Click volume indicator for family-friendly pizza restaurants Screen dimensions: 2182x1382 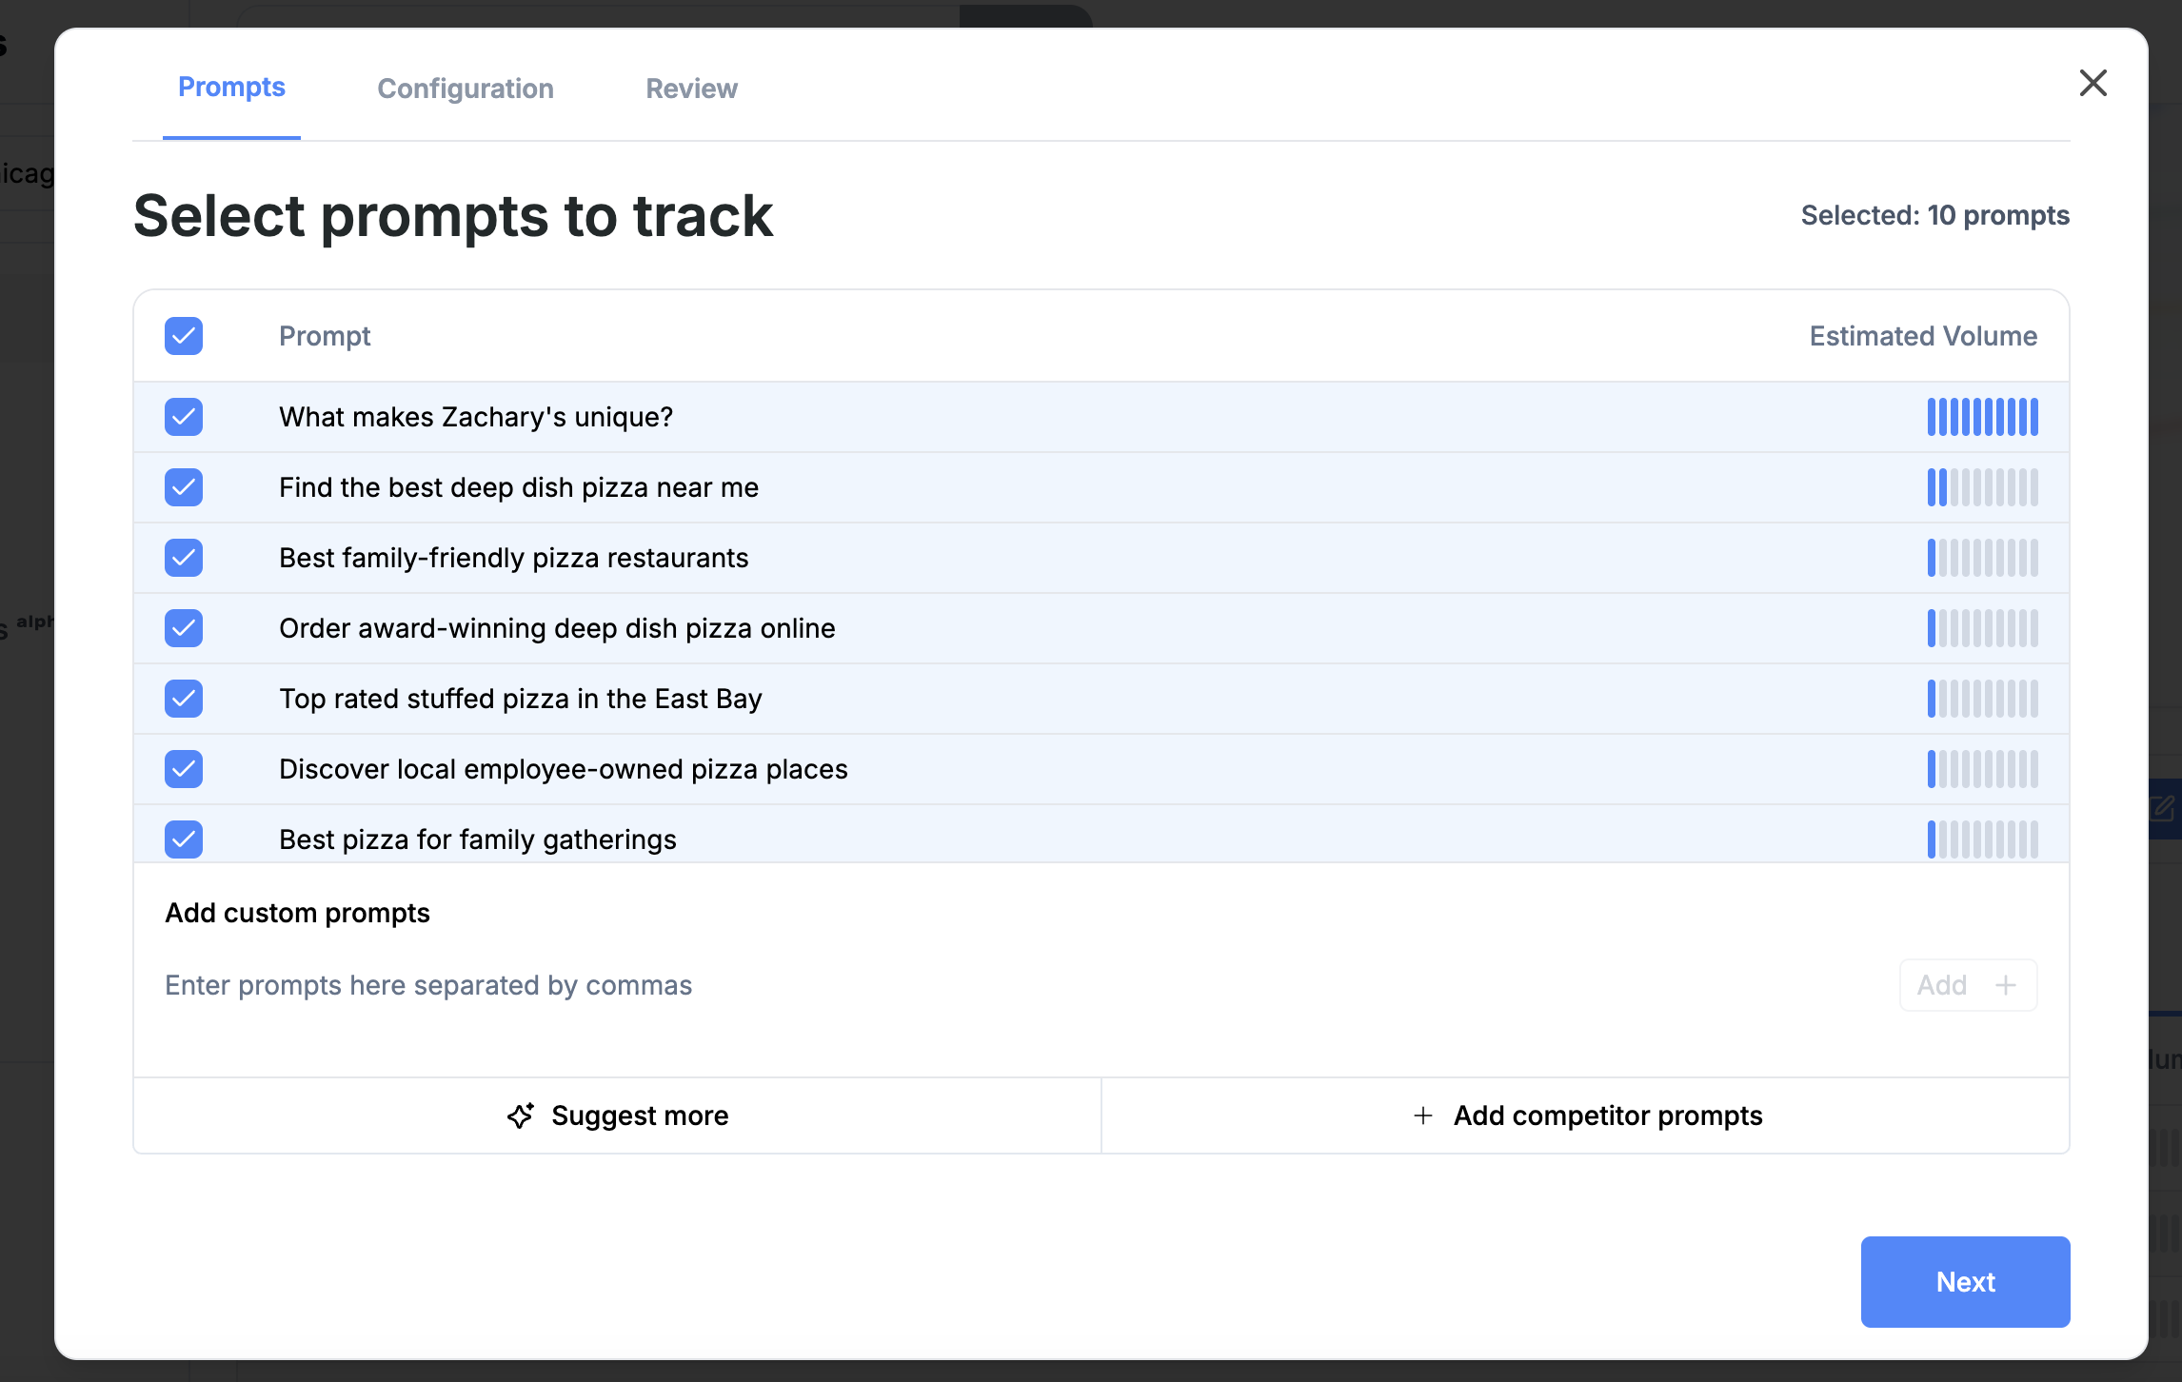click(x=1982, y=558)
